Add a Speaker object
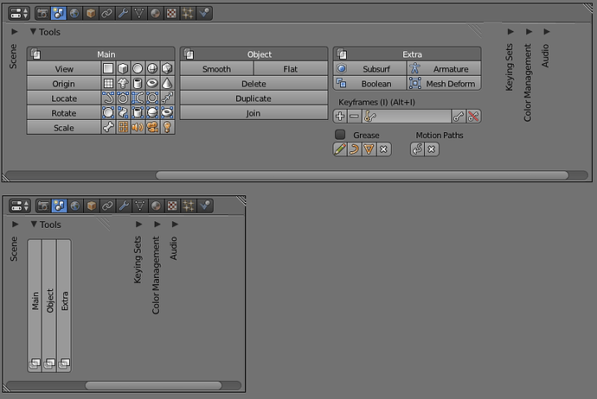 (x=138, y=127)
